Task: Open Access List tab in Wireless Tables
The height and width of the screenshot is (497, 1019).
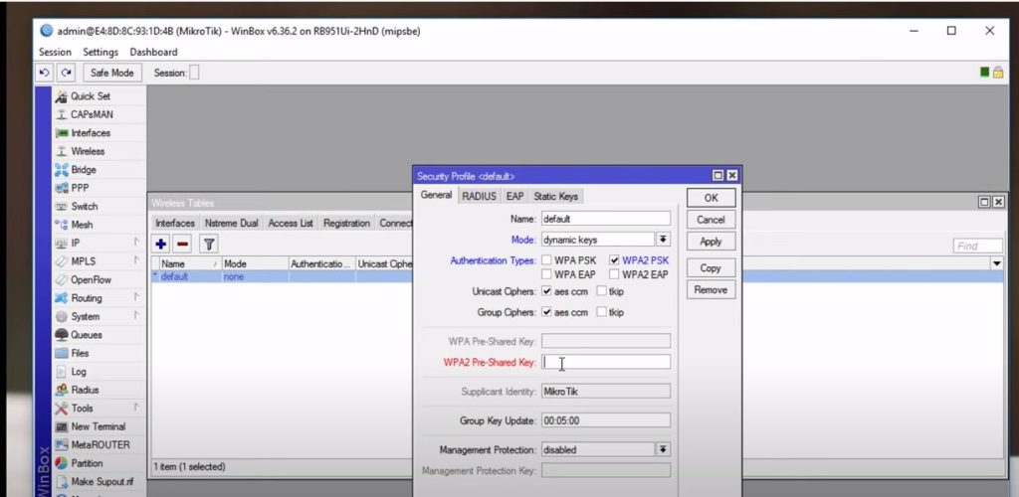Action: tap(291, 224)
